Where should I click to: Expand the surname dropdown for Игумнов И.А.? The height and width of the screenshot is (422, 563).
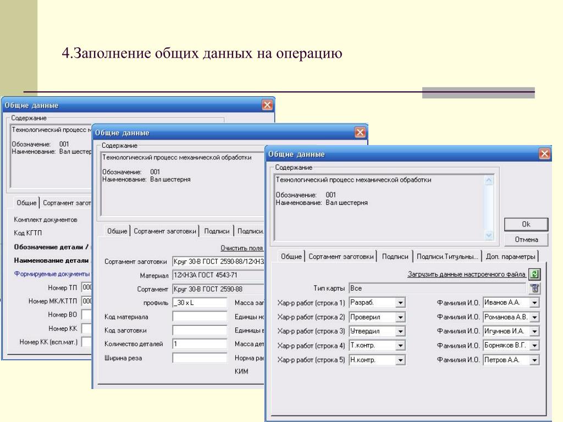[534, 331]
